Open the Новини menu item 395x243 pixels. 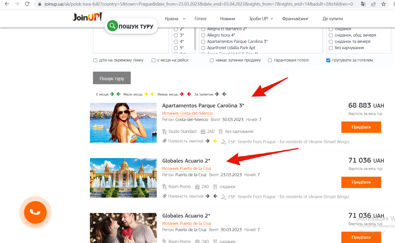click(227, 19)
